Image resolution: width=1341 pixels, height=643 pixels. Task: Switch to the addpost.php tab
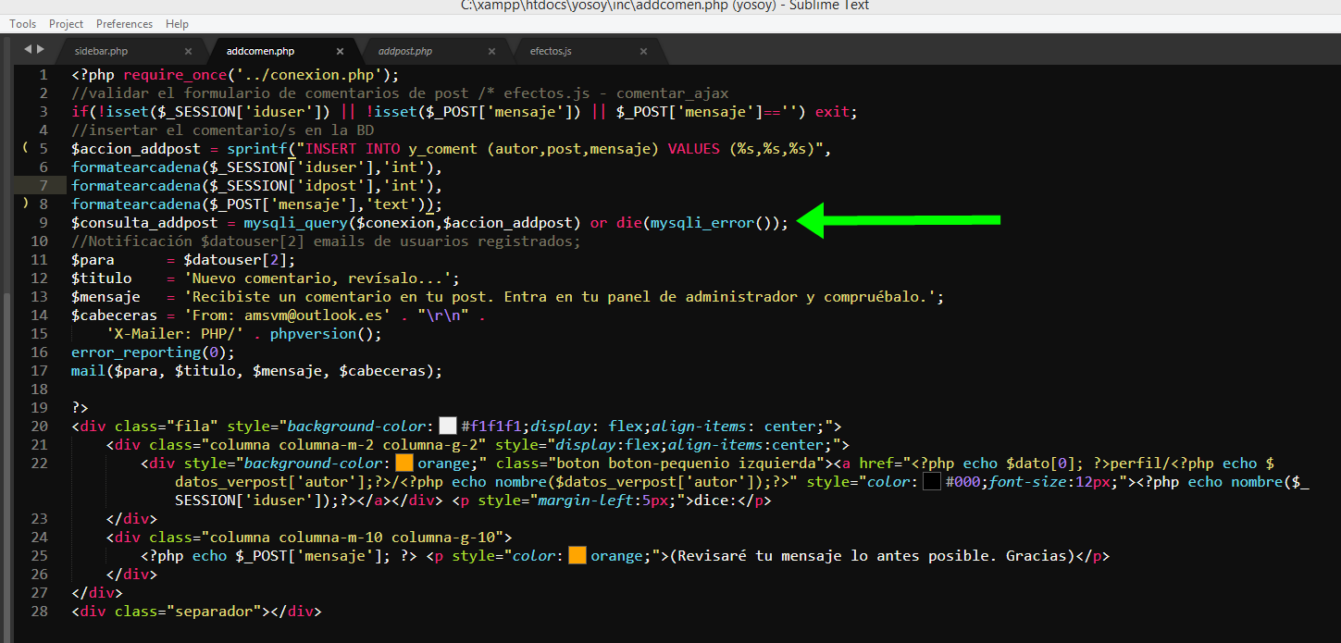tap(404, 52)
